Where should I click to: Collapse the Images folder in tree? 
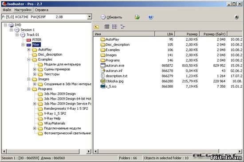(29, 79)
